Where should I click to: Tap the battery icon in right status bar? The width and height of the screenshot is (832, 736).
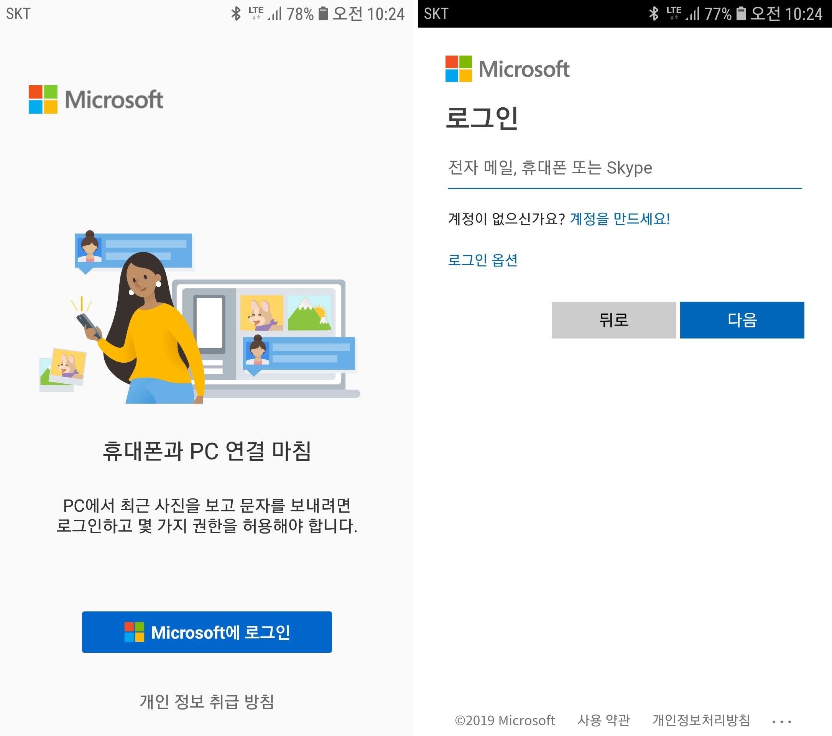(x=741, y=13)
